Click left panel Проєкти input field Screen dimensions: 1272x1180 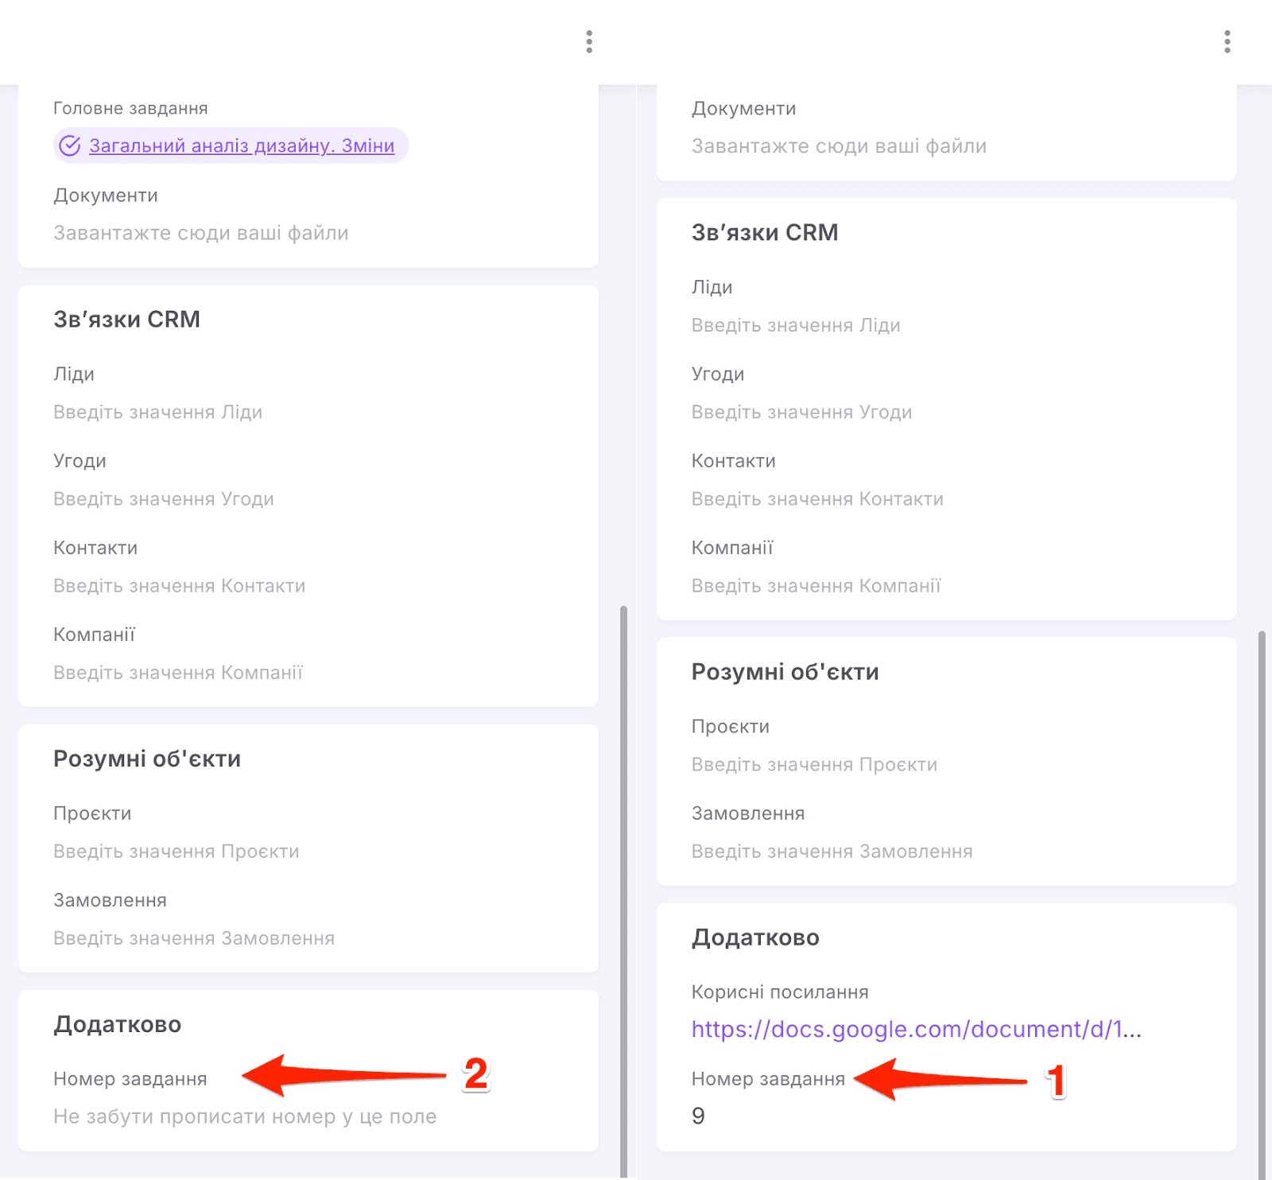point(176,852)
